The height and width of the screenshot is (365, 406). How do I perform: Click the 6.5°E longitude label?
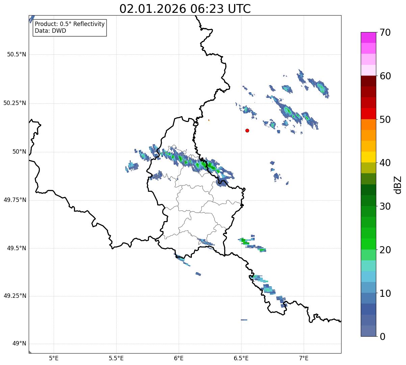[x=241, y=358]
